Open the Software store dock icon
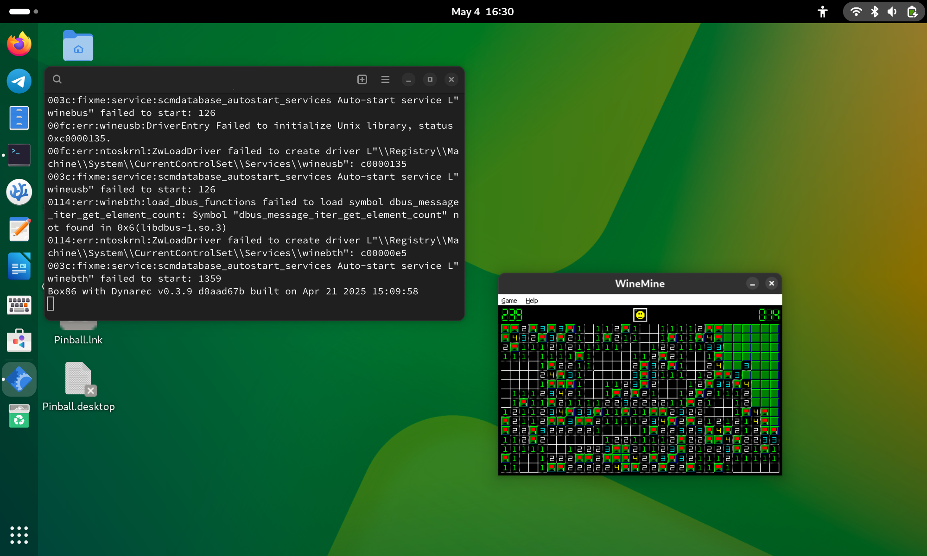Image resolution: width=927 pixels, height=556 pixels. 19,341
